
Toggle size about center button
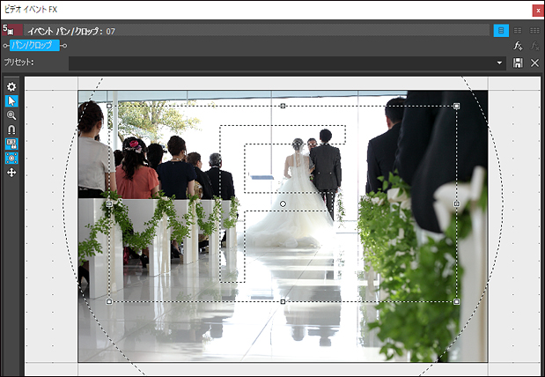(11, 159)
